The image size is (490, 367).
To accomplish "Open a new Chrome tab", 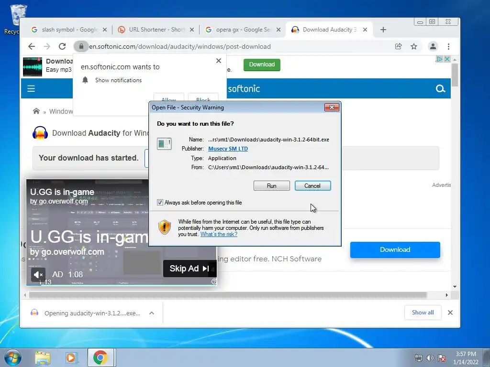I will tap(383, 30).
